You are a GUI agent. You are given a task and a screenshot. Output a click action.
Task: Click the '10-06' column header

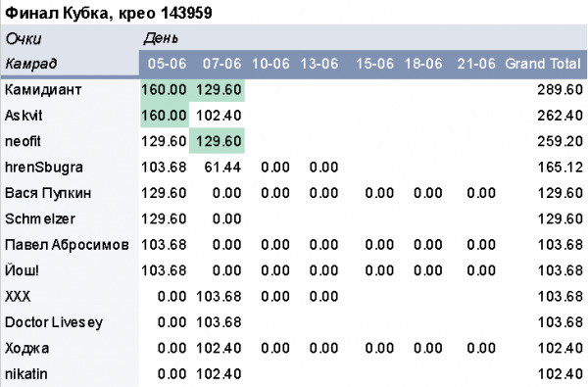tap(270, 64)
